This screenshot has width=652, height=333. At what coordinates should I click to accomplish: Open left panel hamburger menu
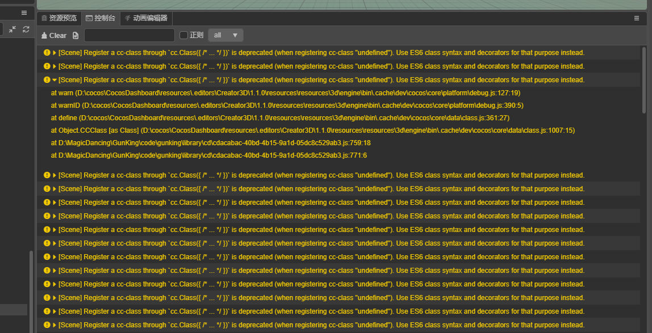(24, 13)
